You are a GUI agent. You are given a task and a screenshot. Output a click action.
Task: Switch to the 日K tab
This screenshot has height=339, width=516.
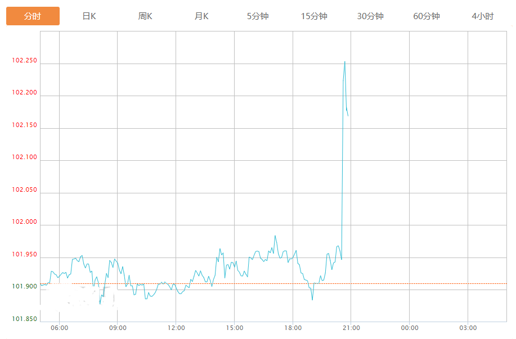click(89, 16)
